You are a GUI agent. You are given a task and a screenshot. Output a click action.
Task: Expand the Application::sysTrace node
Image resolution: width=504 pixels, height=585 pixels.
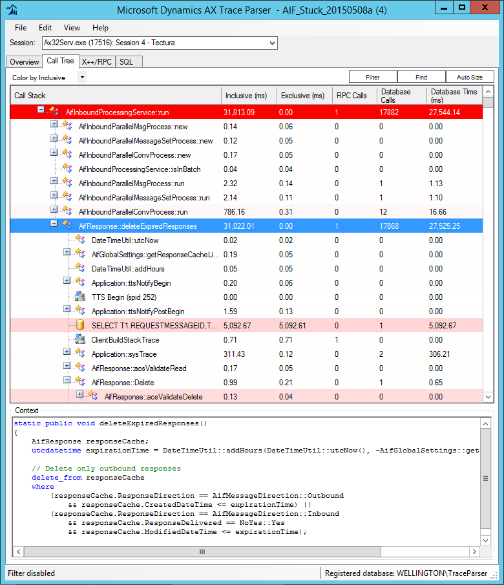tap(67, 352)
